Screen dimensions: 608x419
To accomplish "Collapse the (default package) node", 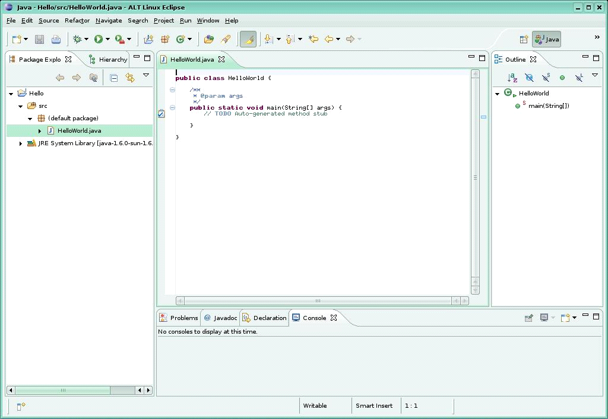I will (x=30, y=119).
